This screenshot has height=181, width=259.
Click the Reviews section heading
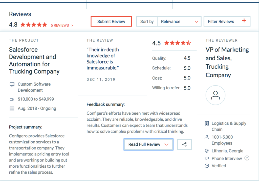pyautogui.click(x=20, y=14)
